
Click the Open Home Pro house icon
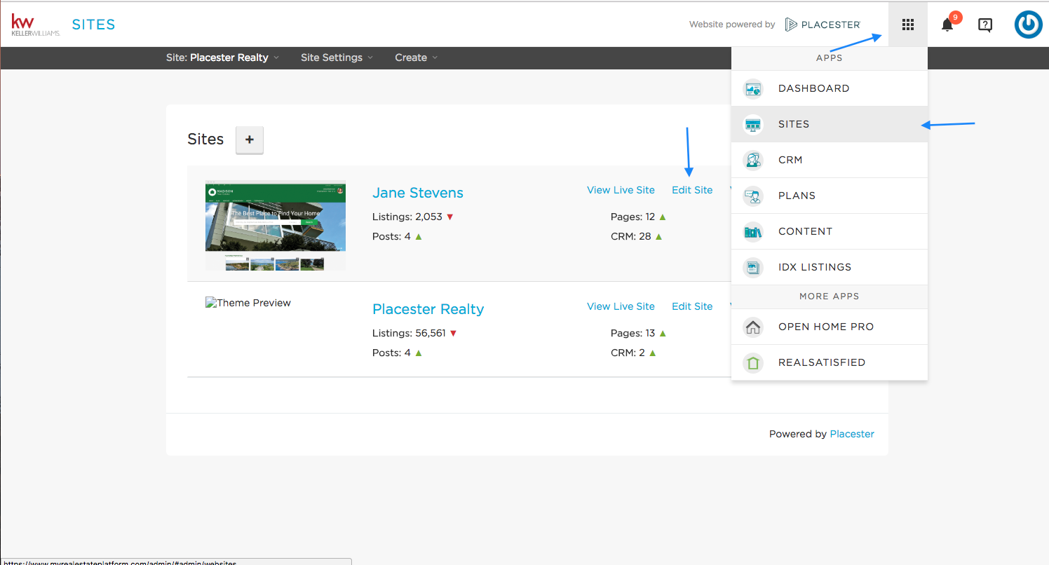pyautogui.click(x=753, y=327)
